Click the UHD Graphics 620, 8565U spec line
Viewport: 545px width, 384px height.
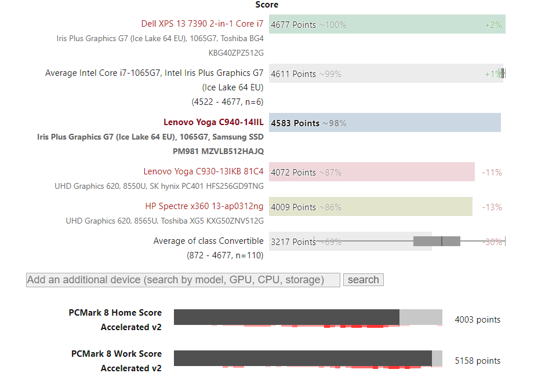165,221
